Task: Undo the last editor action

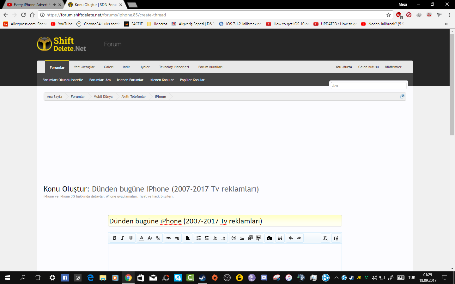Action: 291,238
